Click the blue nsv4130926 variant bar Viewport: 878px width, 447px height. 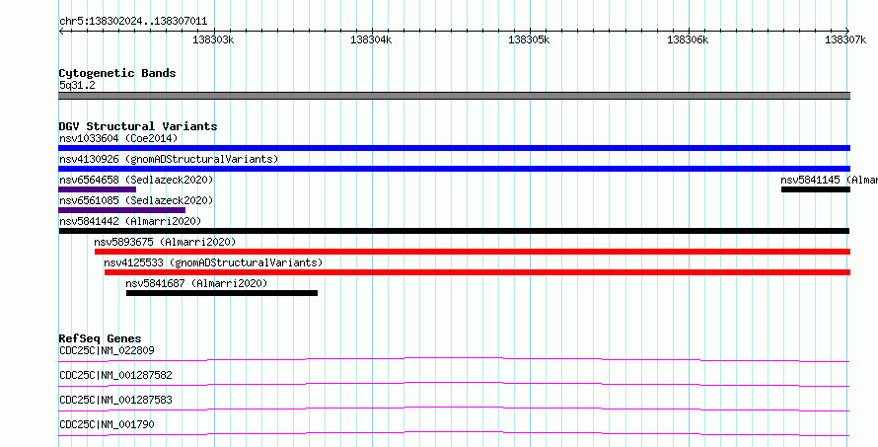coord(454,169)
